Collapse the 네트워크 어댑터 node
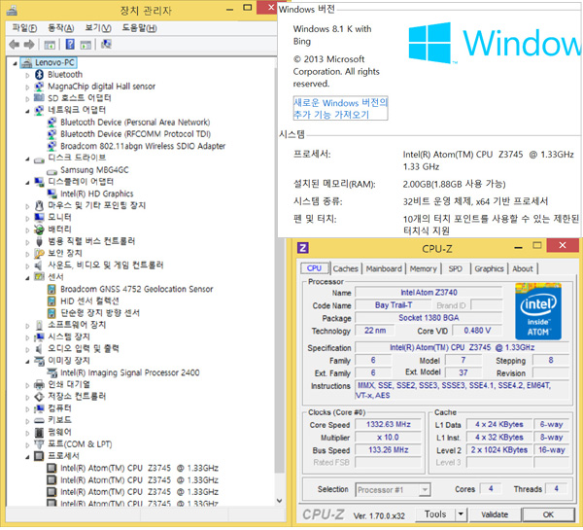The width and height of the screenshot is (583, 530). (25, 110)
